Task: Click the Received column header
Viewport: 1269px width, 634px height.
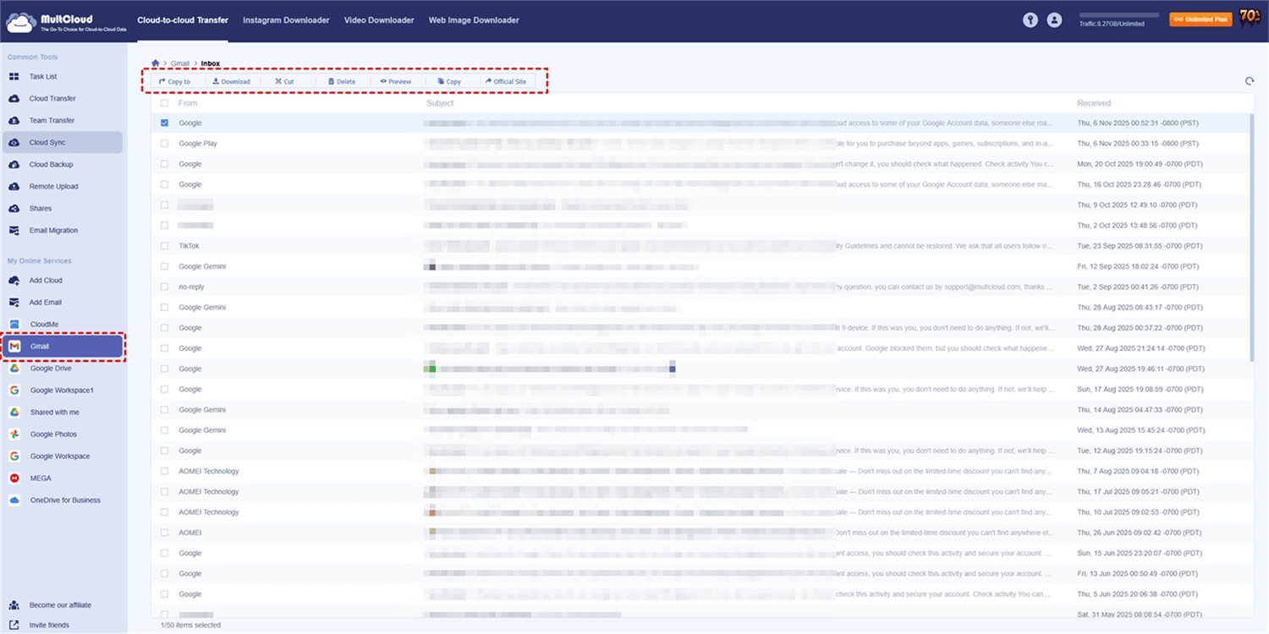Action: pos(1094,103)
